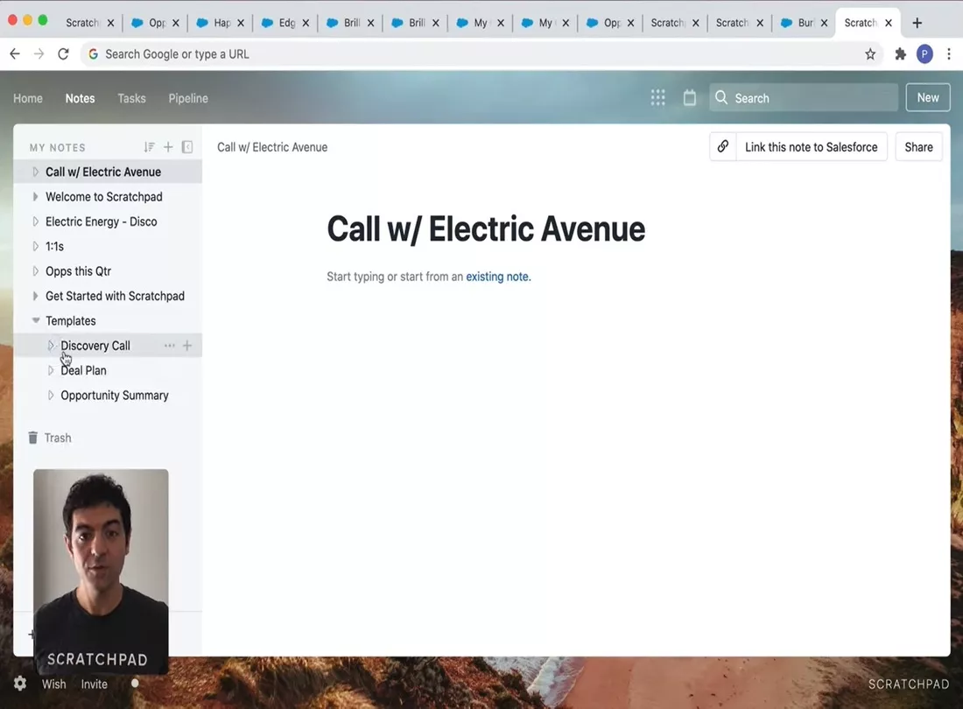This screenshot has width=963, height=709.
Task: Select Deal Plan template
Action: [x=83, y=370]
